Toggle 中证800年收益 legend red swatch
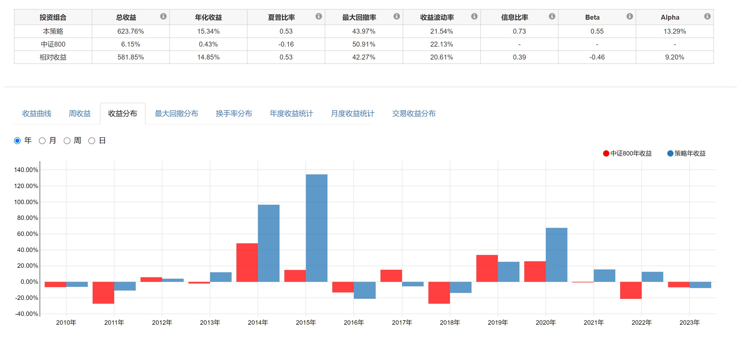Viewport: 738px width, 342px height. [x=606, y=153]
